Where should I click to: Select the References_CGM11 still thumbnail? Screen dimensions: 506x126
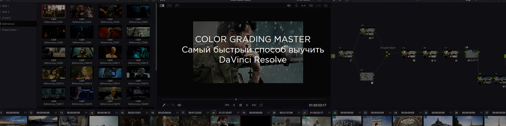click(110, 53)
